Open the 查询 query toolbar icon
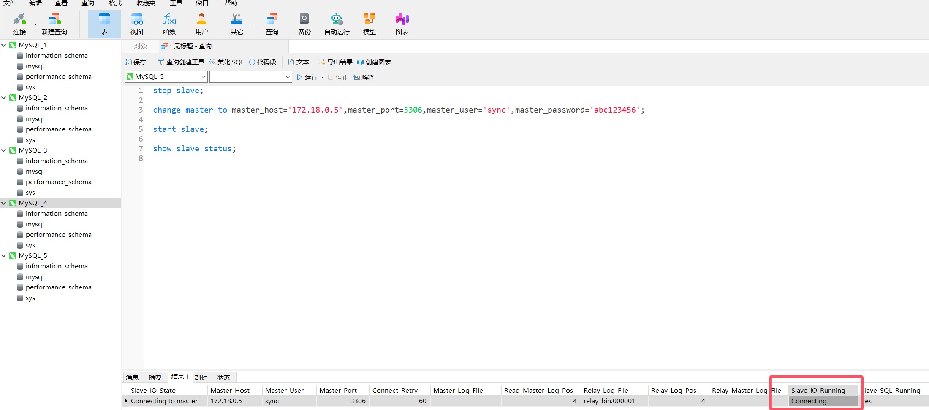This screenshot has height=410, width=929. click(272, 24)
